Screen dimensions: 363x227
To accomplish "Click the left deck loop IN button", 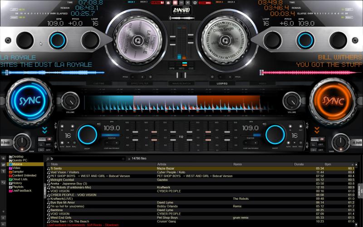I will click(x=62, y=127).
